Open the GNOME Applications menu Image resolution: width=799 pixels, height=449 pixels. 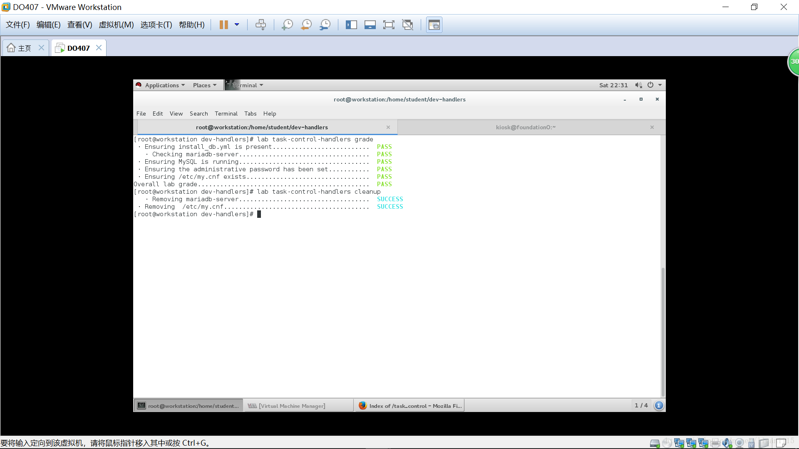161,85
